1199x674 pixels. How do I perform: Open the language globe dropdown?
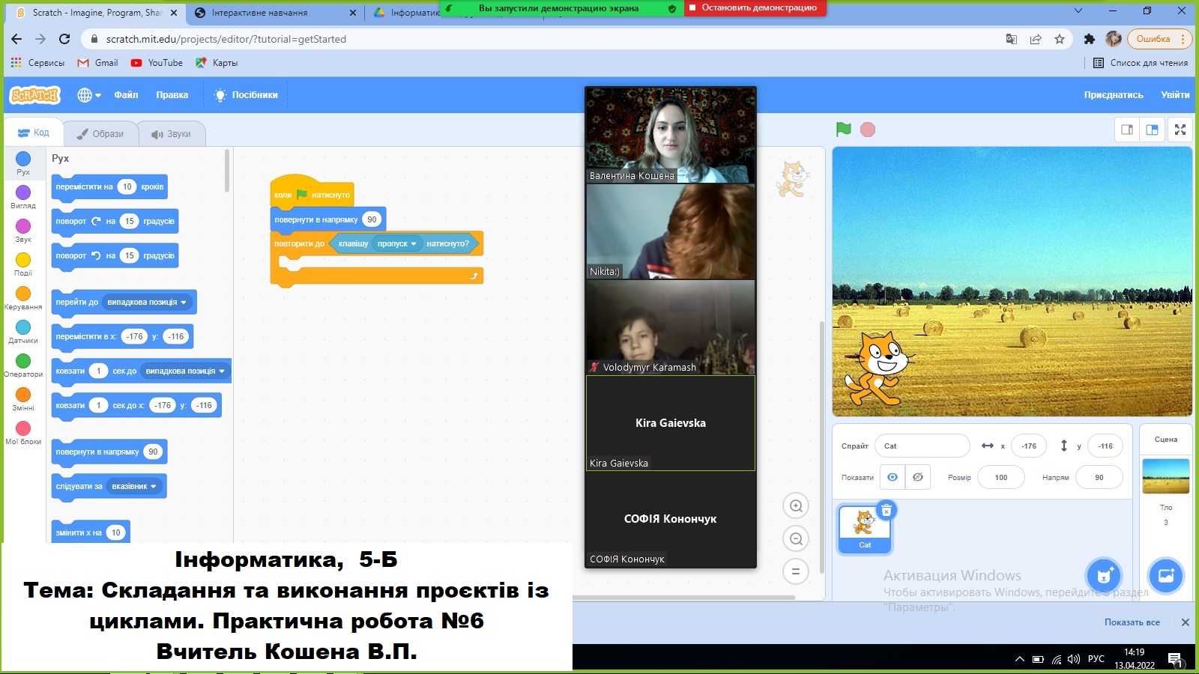88,95
